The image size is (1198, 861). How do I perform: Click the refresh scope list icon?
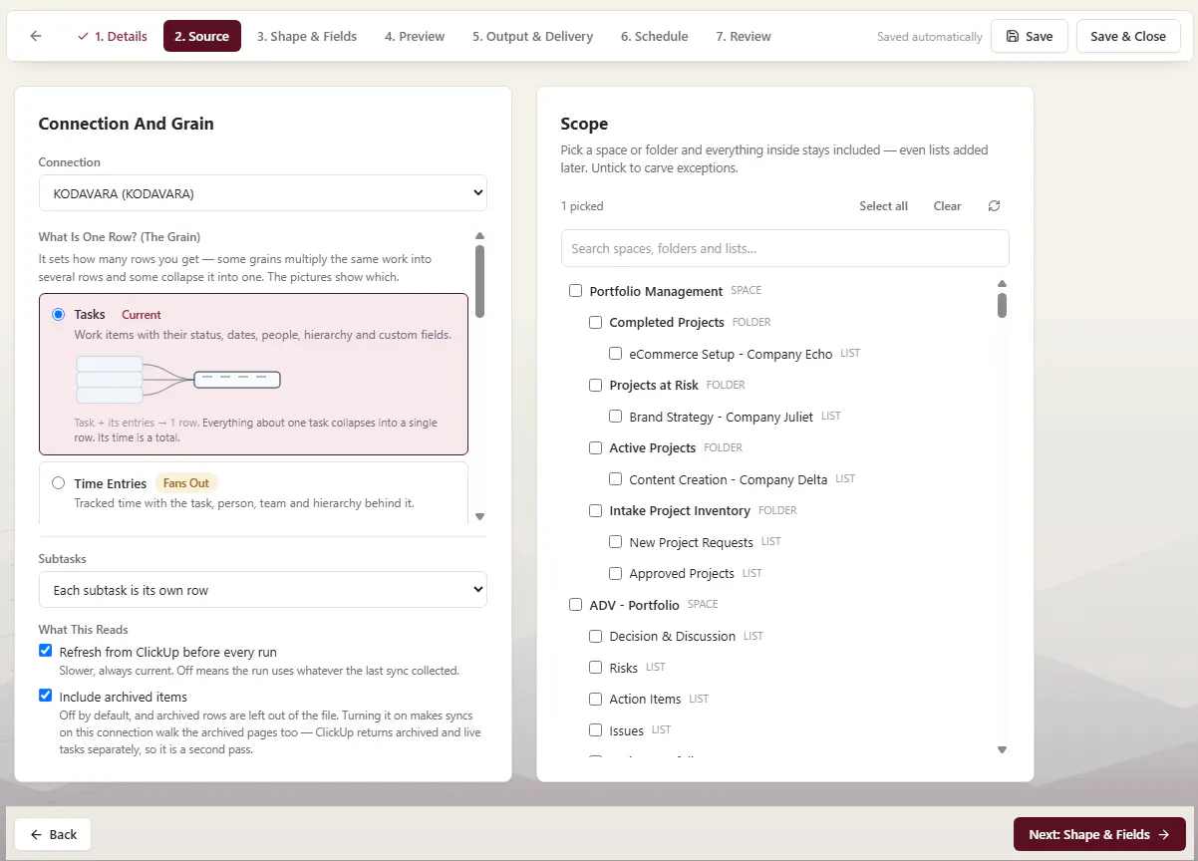(994, 206)
